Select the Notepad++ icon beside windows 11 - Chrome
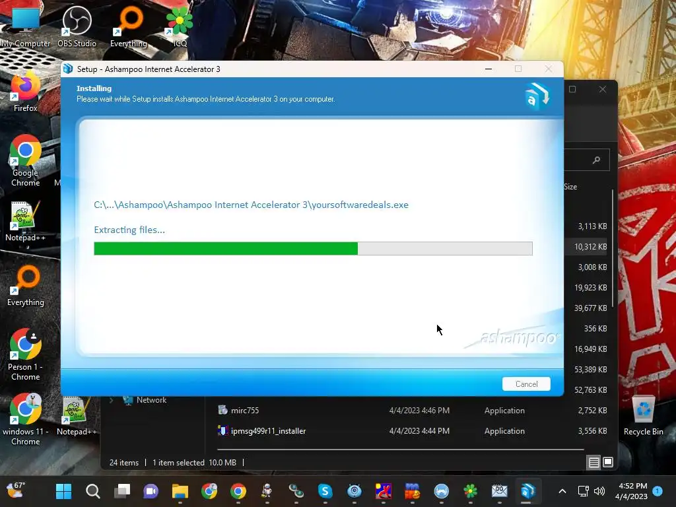This screenshot has height=507, width=676. pyautogui.click(x=77, y=416)
